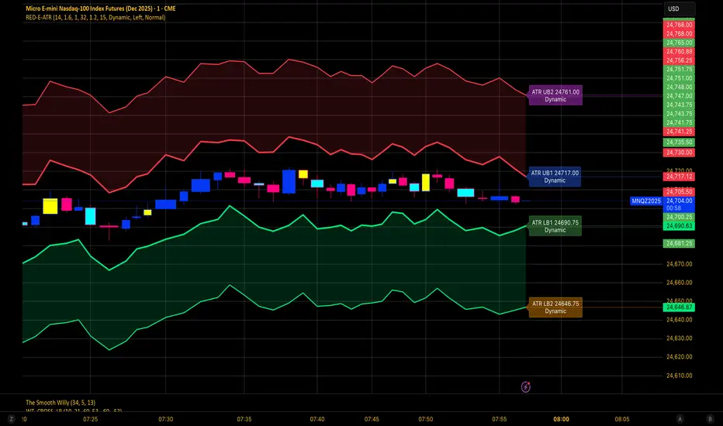Click the ATR LB2 24646.75 label
723x426 pixels.
(x=555, y=307)
